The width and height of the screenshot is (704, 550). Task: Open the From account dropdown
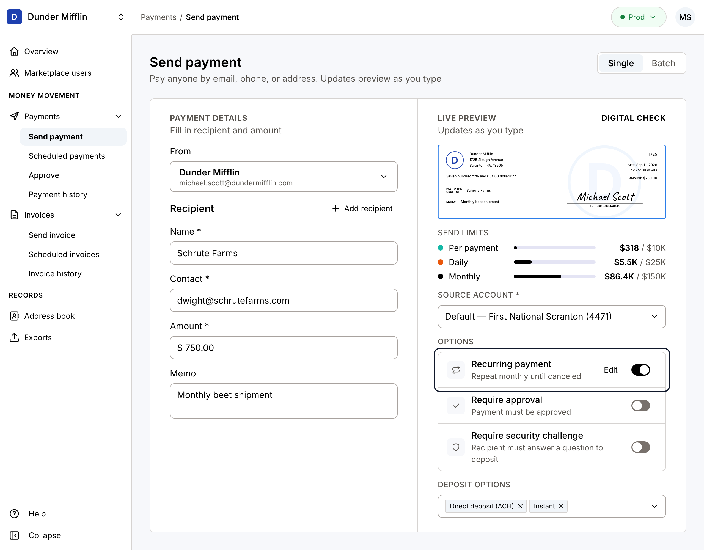pos(284,177)
